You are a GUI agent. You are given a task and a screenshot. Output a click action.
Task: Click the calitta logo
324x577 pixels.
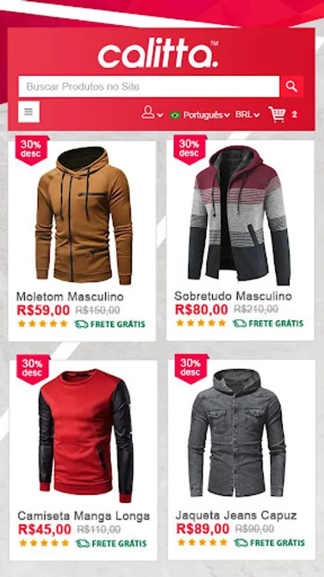[158, 54]
